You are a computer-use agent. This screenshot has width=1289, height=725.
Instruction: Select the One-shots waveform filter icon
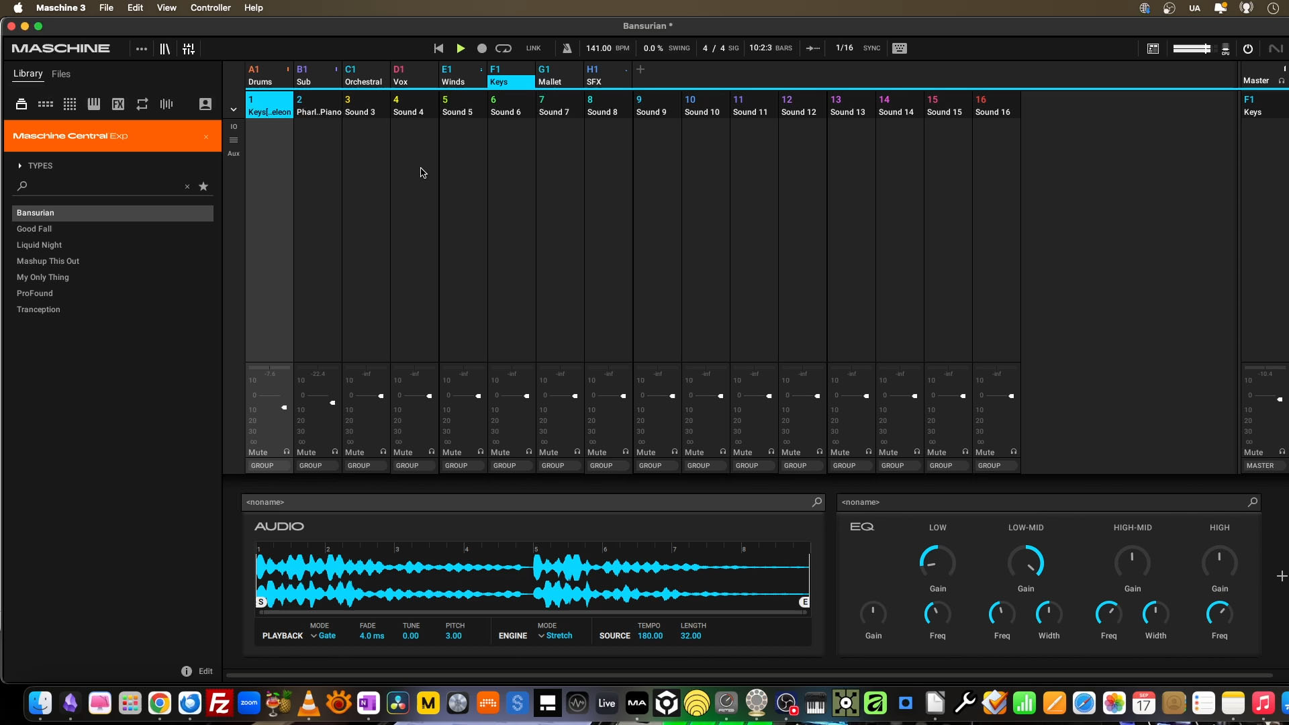(166, 104)
